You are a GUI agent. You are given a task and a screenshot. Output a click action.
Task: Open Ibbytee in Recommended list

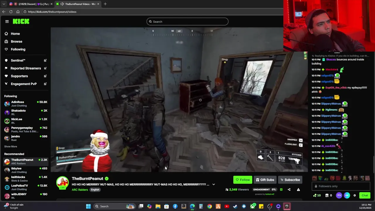pos(26,170)
